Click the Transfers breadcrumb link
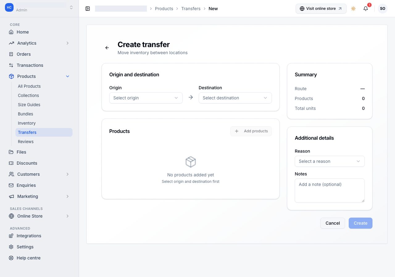The height and width of the screenshot is (277, 395). tap(191, 9)
